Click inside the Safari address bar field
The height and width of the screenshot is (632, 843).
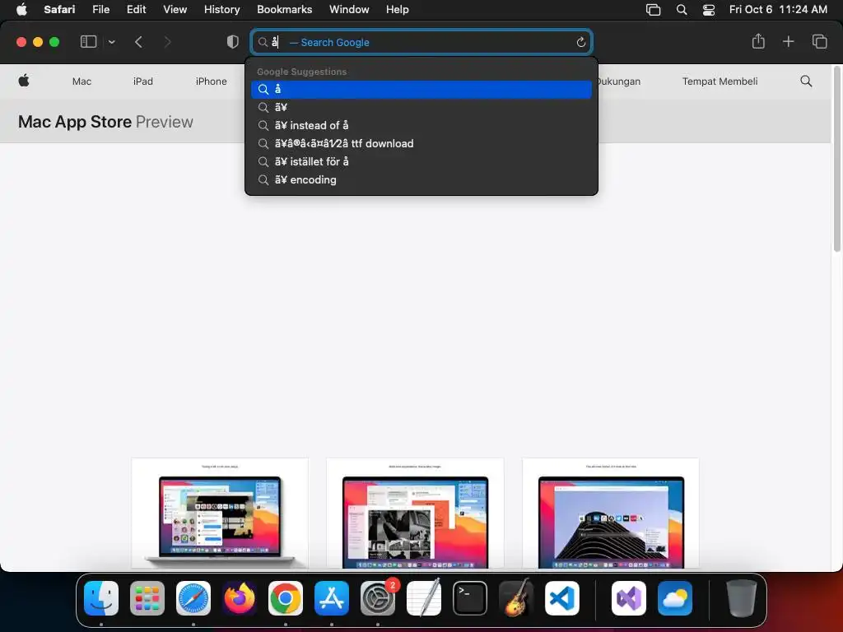coord(421,42)
